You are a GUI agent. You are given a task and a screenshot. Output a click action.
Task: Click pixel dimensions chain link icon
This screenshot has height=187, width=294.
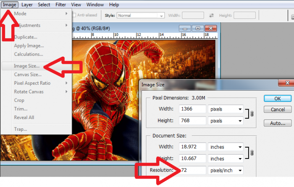252,114
